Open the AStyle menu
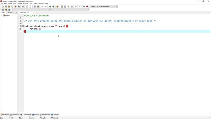Image resolution: width=211 pixels, height=119 pixels. [x=36, y=4]
